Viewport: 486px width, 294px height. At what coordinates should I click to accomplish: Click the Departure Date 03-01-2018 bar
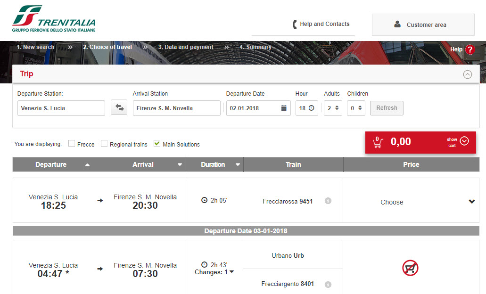point(246,231)
